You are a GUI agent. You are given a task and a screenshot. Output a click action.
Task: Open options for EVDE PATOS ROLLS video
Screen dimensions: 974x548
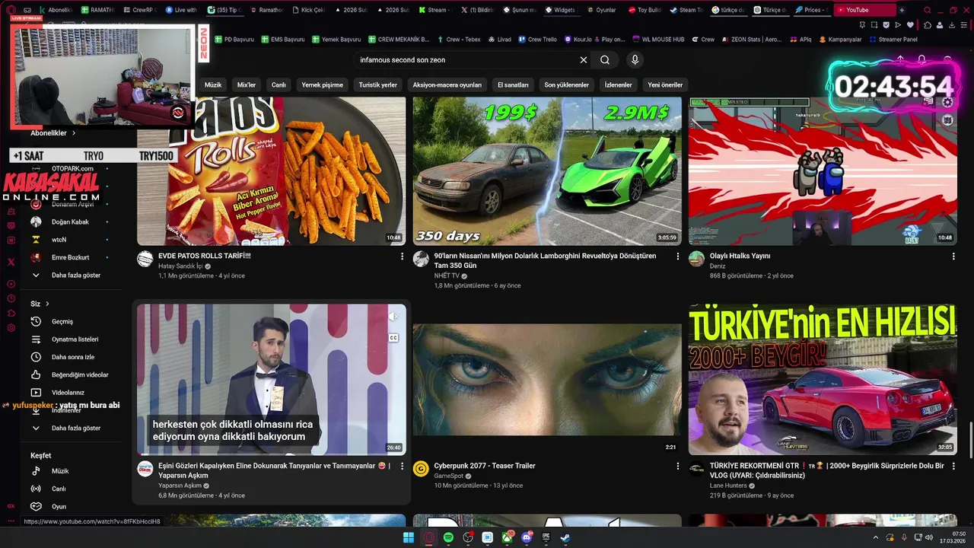402,256
